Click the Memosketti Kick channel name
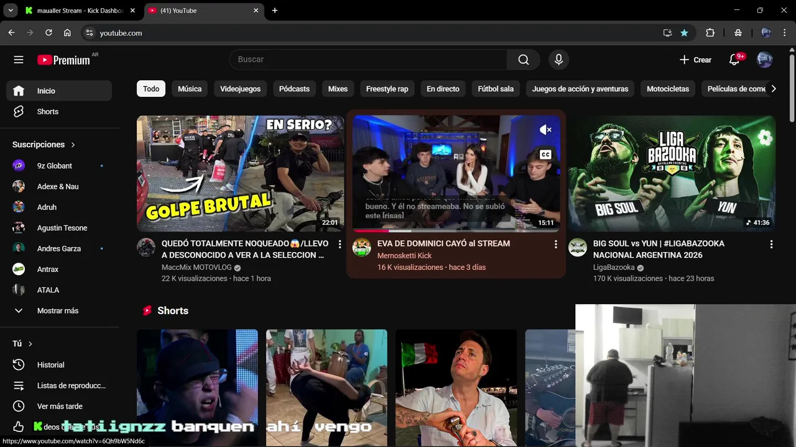796x447 pixels. pos(404,256)
